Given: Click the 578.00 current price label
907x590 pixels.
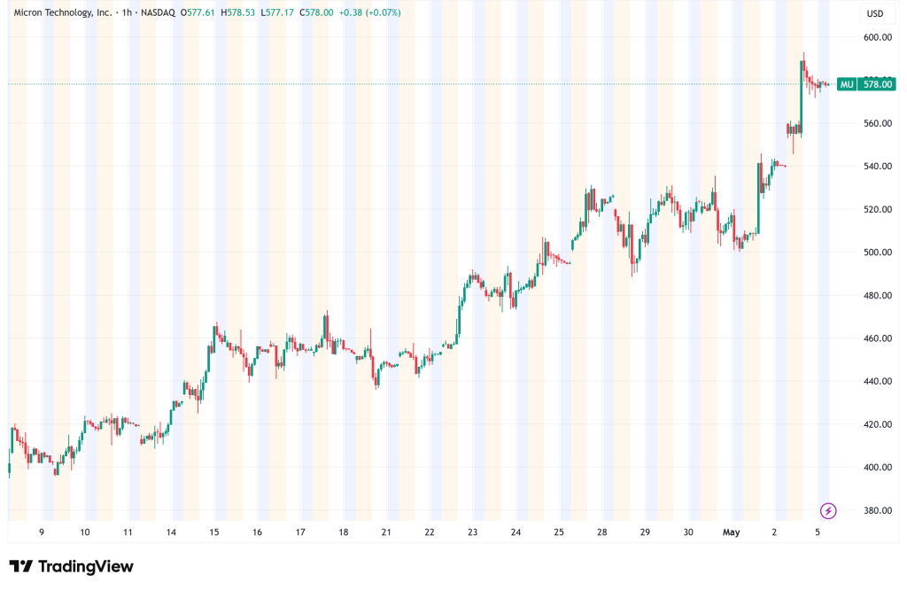Looking at the screenshot, I should (x=878, y=84).
